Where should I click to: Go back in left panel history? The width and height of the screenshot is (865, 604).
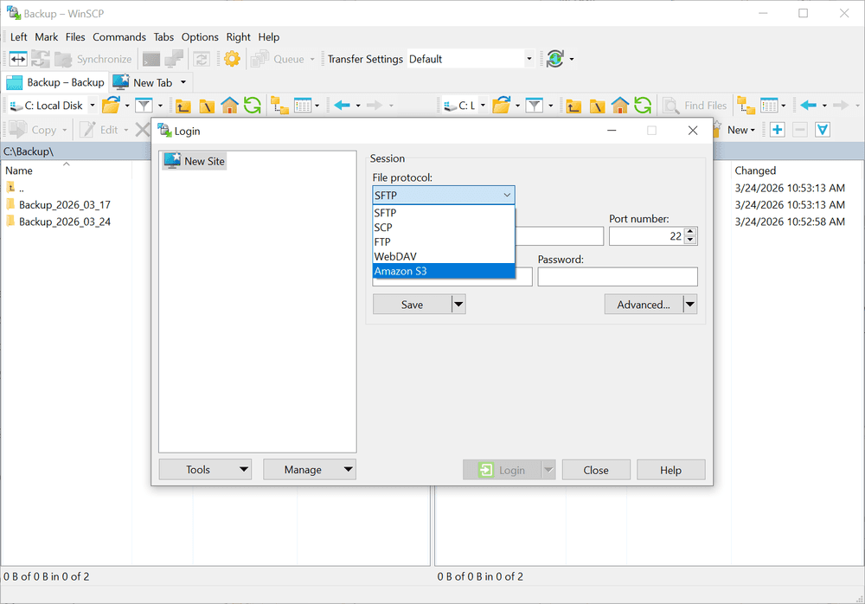click(x=342, y=105)
